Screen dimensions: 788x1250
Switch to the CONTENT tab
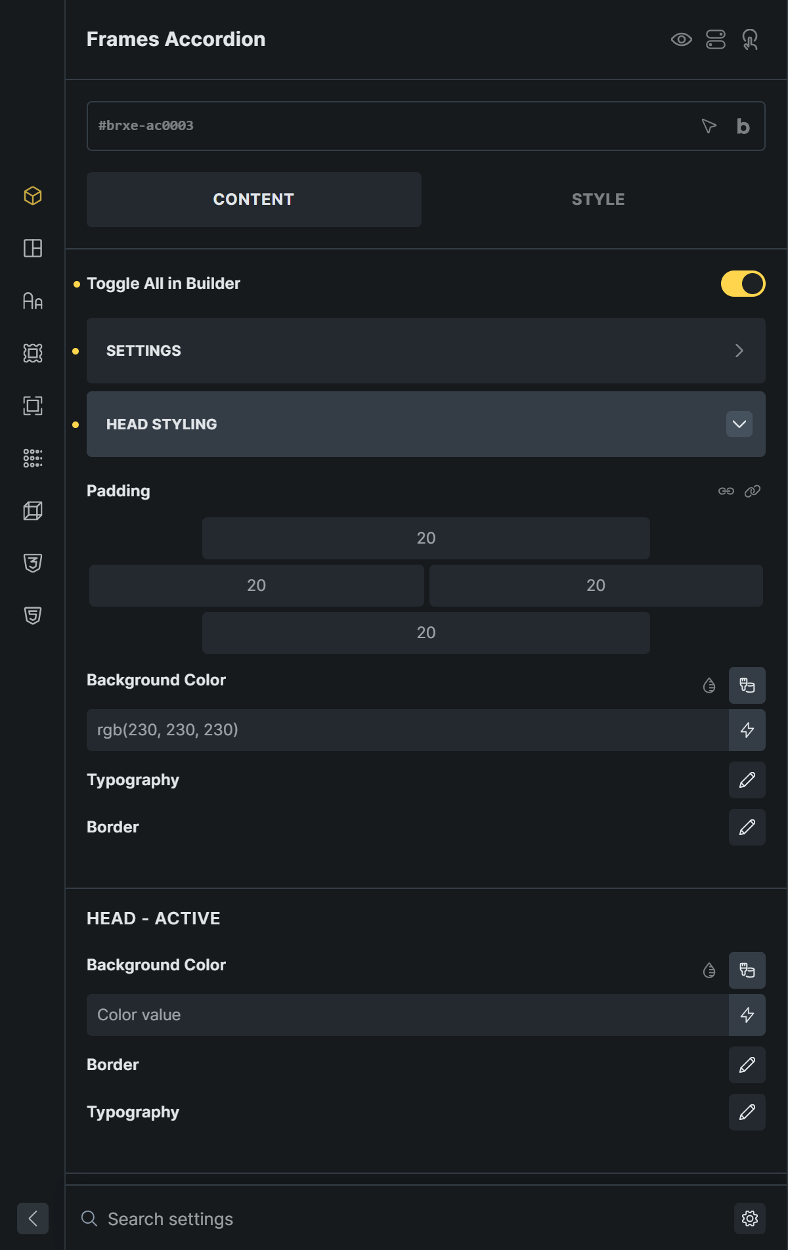pyautogui.click(x=254, y=200)
